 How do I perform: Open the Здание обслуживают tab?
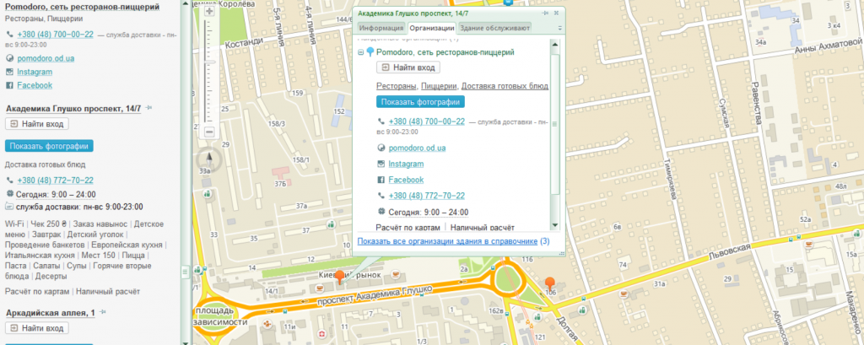coord(494,28)
